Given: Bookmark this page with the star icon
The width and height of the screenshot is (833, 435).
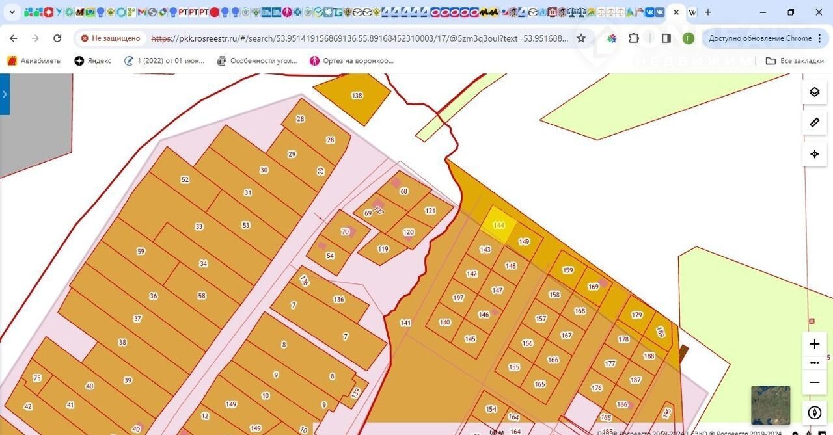Looking at the screenshot, I should (x=581, y=38).
